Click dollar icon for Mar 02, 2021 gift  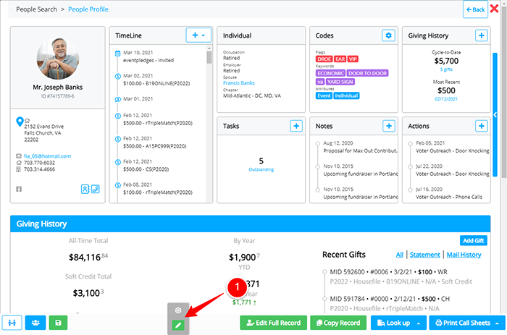118,76
